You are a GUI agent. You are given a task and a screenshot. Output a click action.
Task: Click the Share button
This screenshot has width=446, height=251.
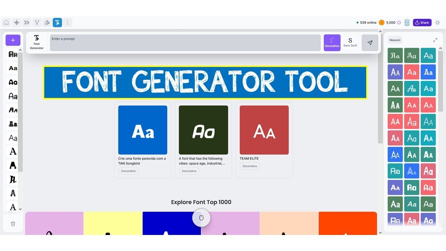point(422,23)
